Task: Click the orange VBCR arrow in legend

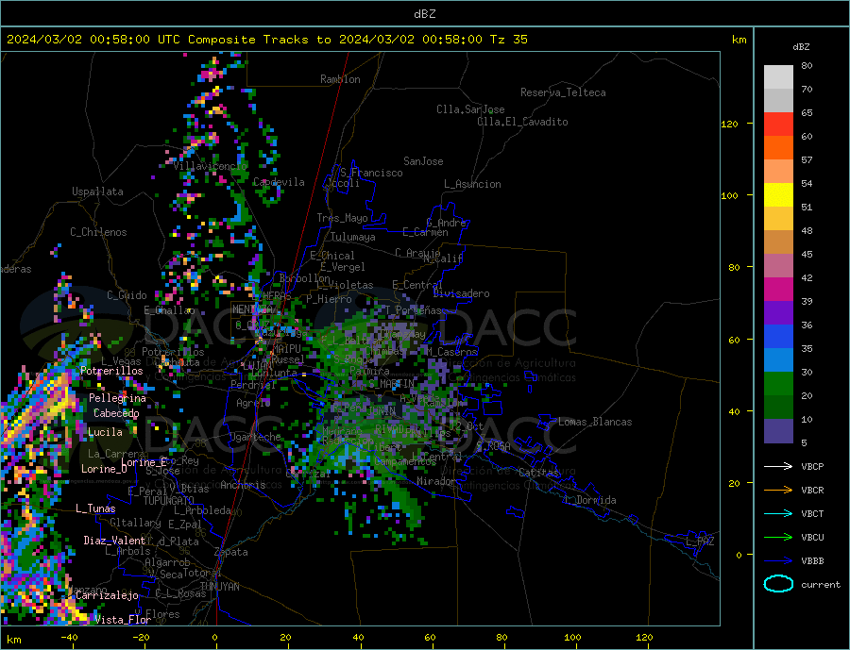Action: [x=778, y=490]
